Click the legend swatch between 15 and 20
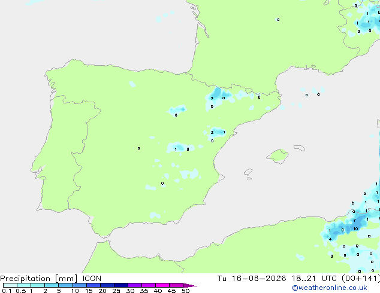Screen dimensions: 380x293 tap(94, 285)
